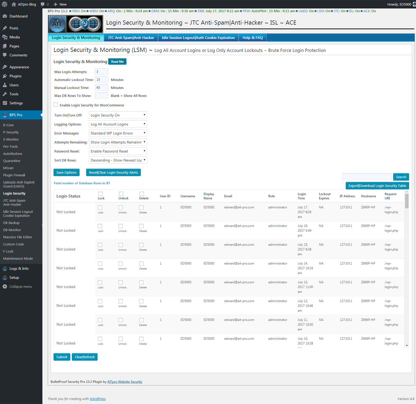Image resolution: width=416 pixels, height=404 pixels.
Task: Check the Delete all header checkbox
Action: tap(142, 194)
